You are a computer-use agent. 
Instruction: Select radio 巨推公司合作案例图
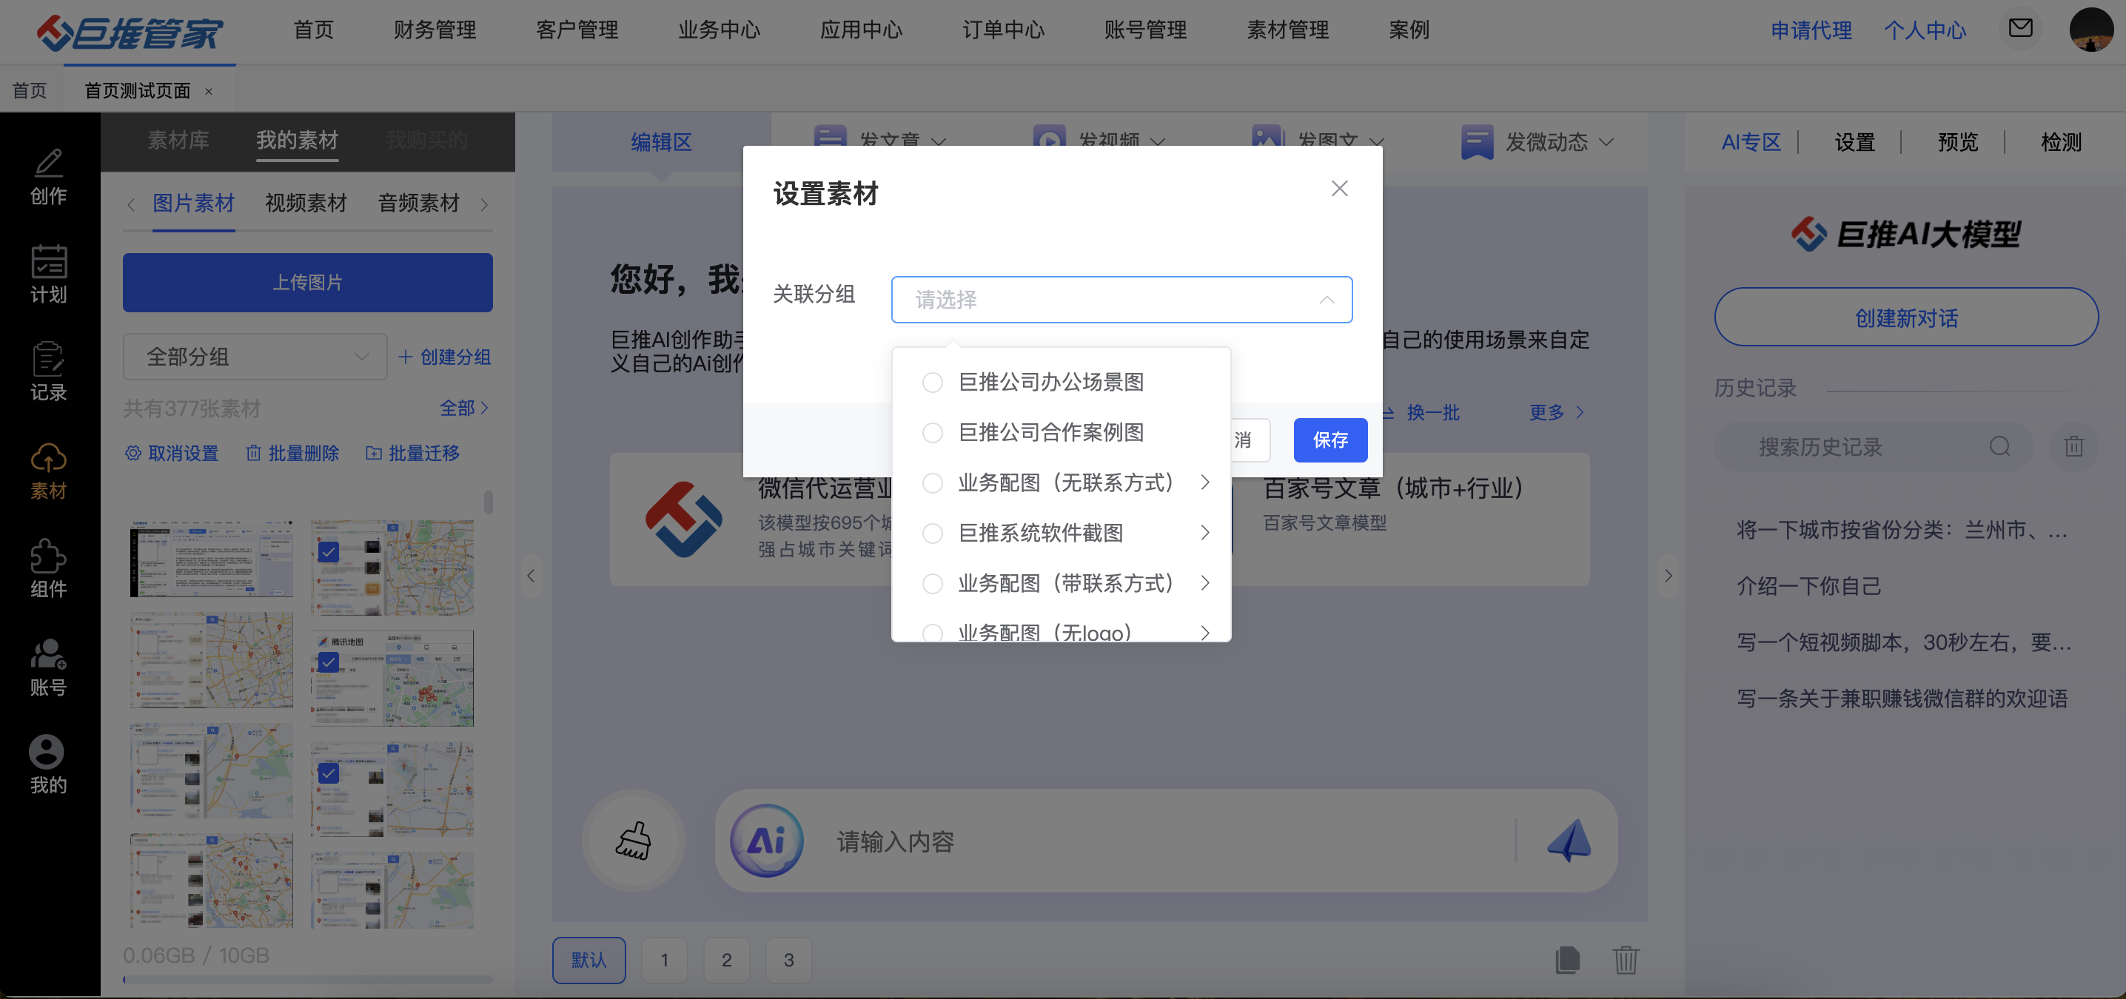click(933, 432)
